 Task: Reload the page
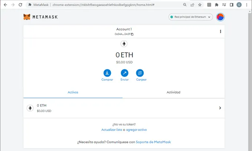[x=20, y=5]
